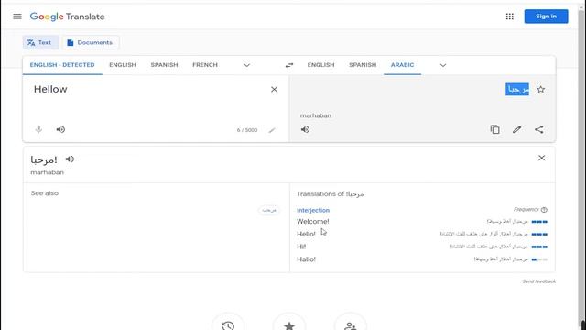Expand the source language list

[x=246, y=65]
